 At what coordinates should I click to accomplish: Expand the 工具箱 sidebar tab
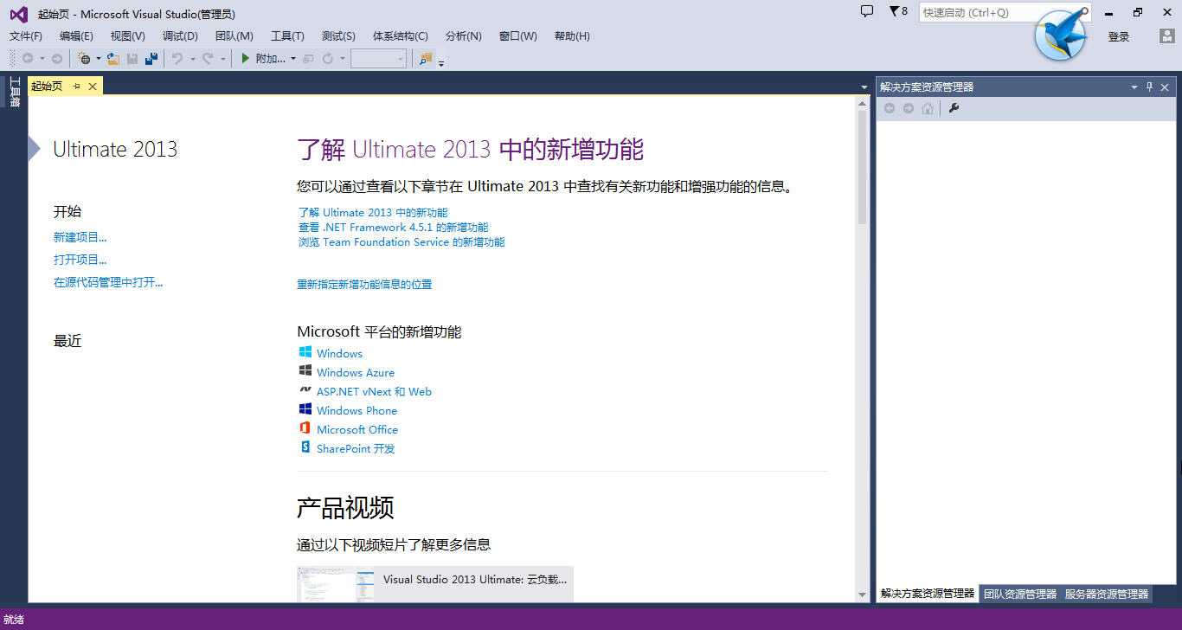14,92
